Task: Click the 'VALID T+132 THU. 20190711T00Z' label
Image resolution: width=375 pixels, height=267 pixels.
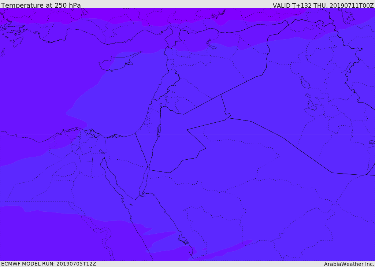Action: [x=323, y=5]
